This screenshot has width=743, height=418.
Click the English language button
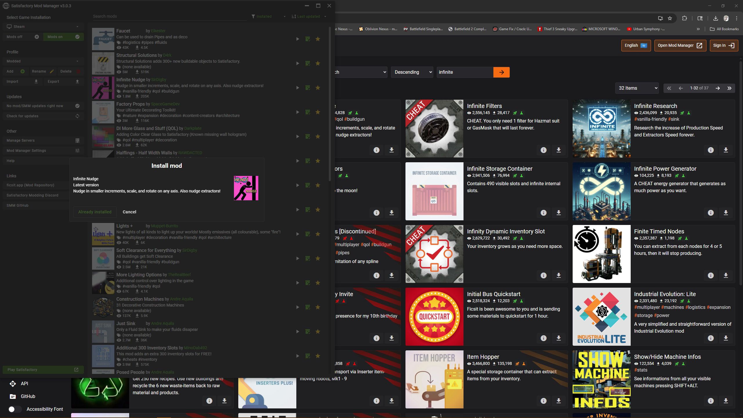(636, 46)
